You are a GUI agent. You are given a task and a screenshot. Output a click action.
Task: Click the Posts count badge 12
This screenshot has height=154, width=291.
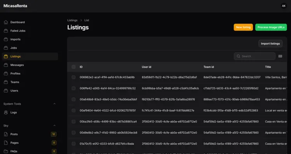(54, 134)
